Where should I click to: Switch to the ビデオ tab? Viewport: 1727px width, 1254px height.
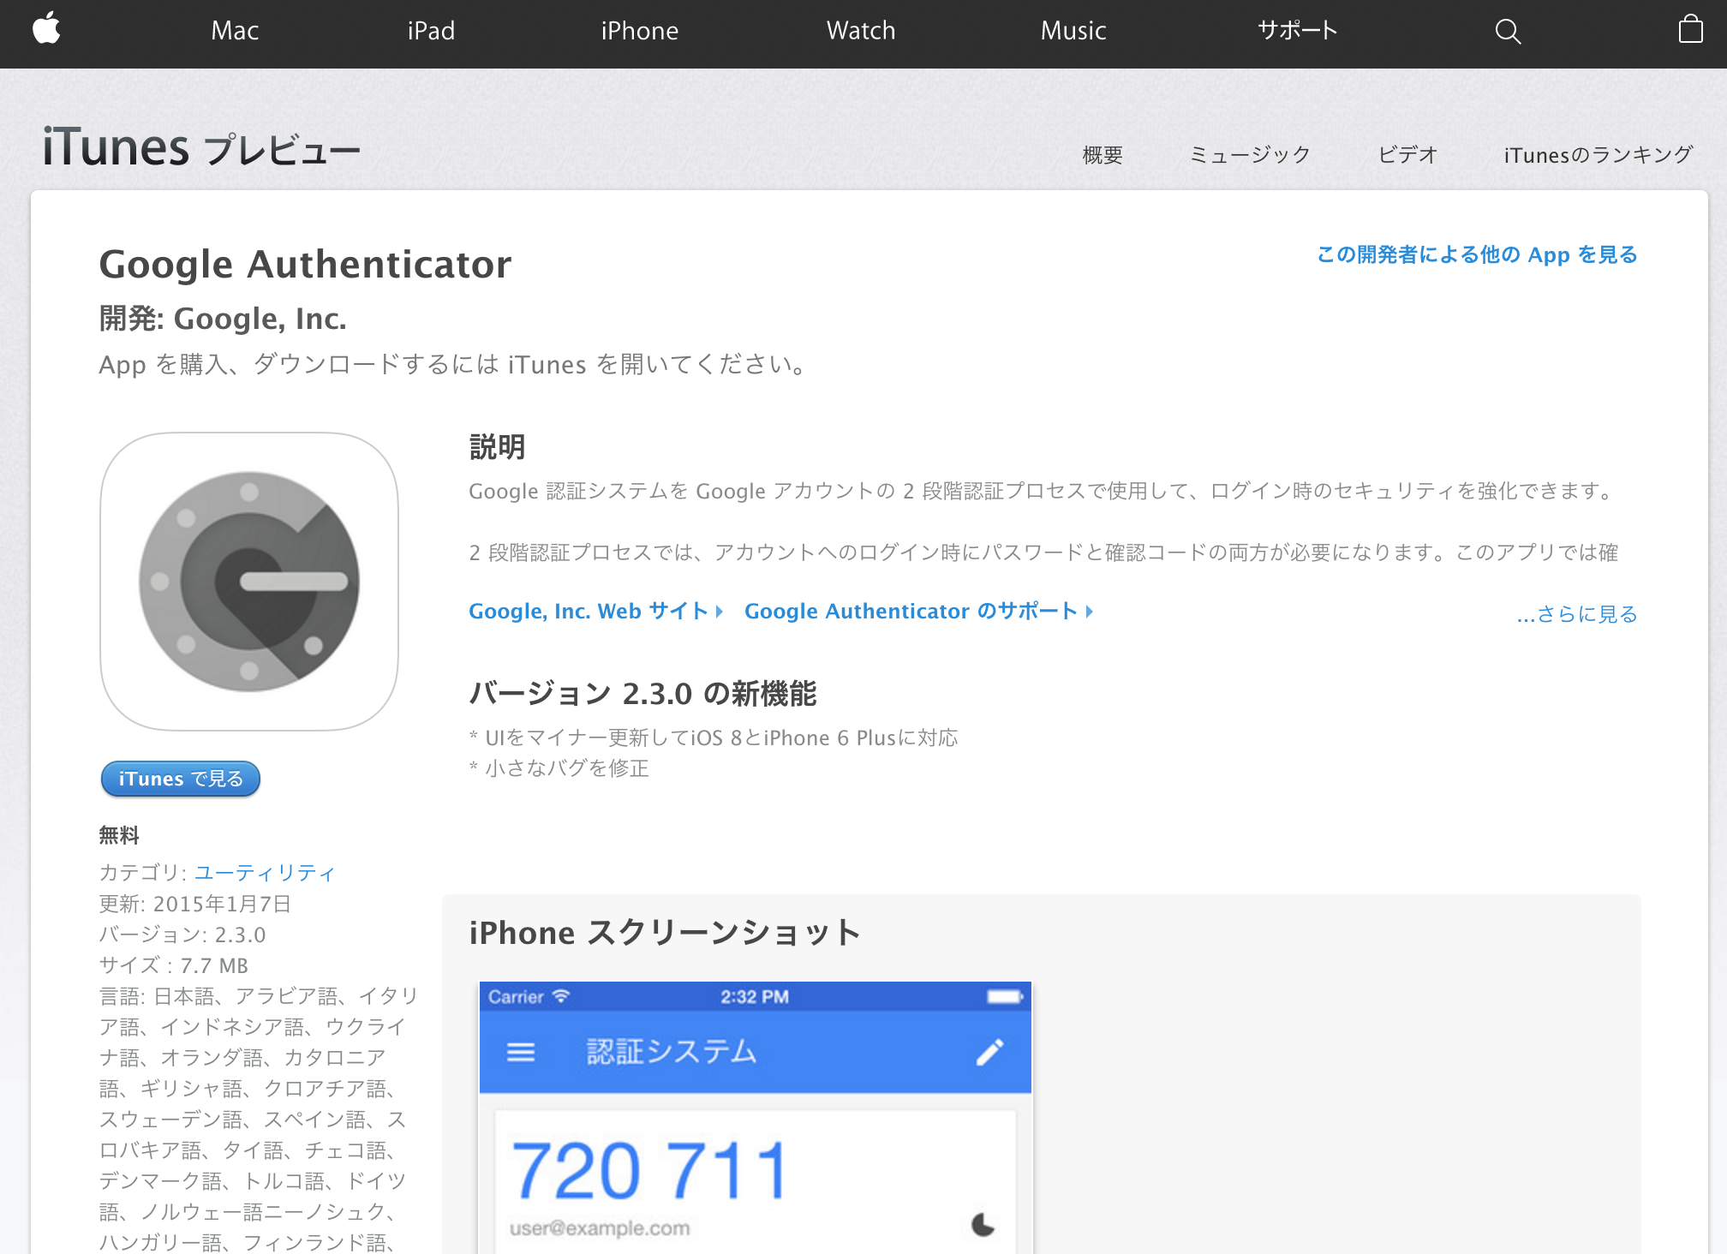tap(1407, 155)
